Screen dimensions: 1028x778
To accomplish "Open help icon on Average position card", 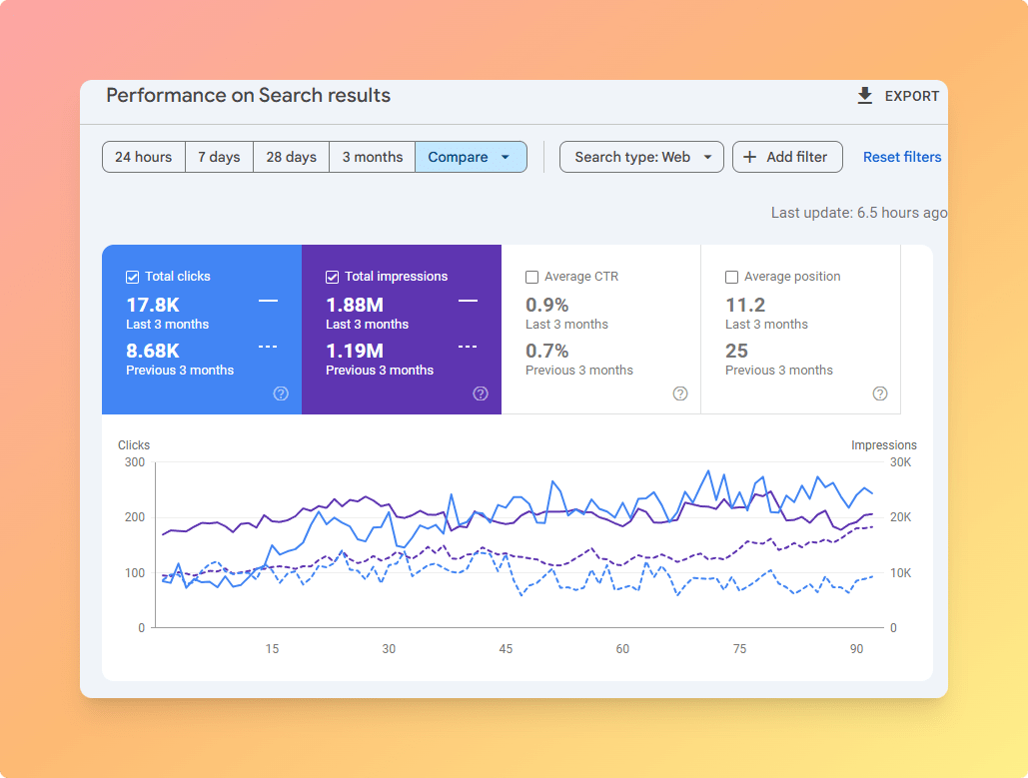I will point(880,393).
